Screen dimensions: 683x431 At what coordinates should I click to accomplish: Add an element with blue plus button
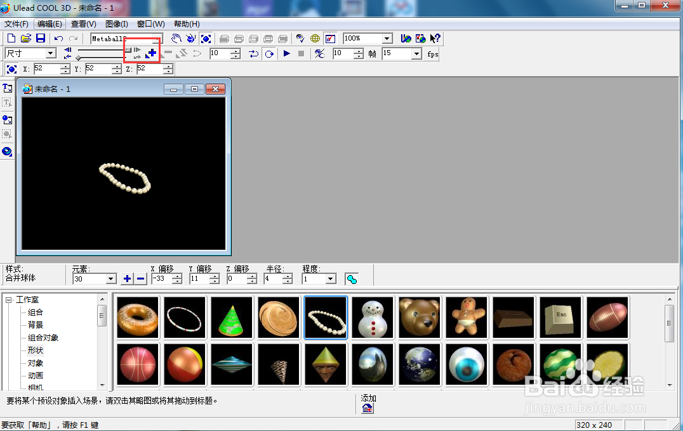coord(127,279)
